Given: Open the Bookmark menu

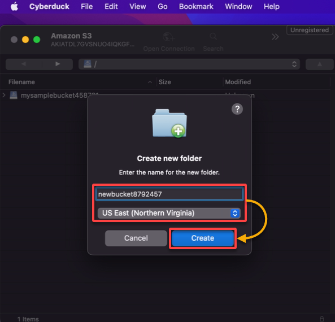Looking at the screenshot, I should 196,6.
